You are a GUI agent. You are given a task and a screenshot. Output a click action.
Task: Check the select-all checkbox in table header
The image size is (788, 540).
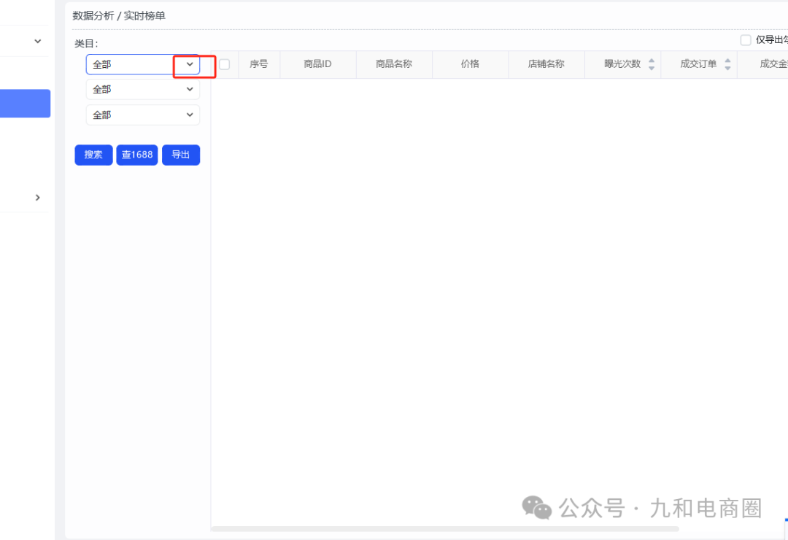[224, 64]
